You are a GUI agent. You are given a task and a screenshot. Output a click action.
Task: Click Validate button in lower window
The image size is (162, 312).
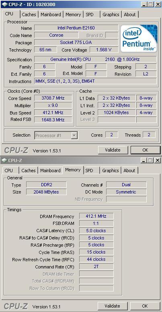113,306
